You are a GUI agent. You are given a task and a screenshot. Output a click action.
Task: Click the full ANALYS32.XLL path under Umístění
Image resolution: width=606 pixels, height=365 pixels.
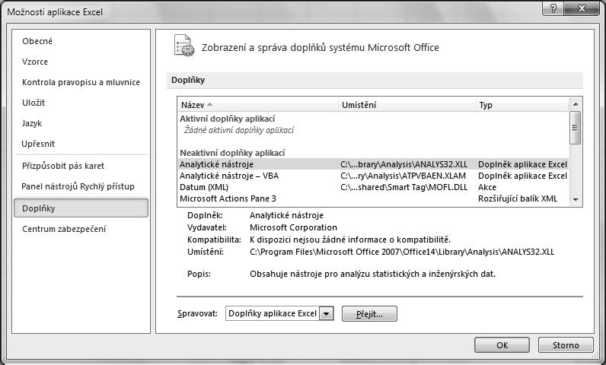(402, 252)
